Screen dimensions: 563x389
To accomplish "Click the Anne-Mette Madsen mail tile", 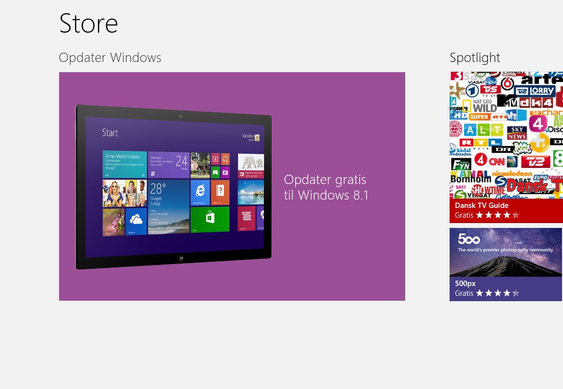I will [125, 164].
